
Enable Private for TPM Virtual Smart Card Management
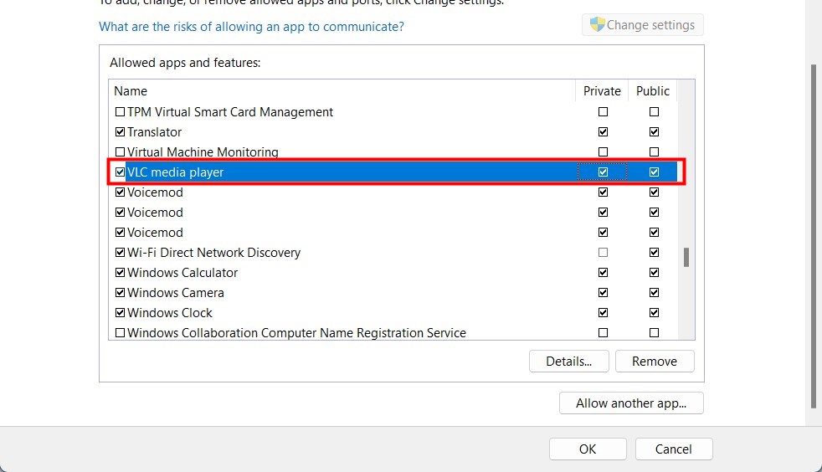pyautogui.click(x=603, y=111)
